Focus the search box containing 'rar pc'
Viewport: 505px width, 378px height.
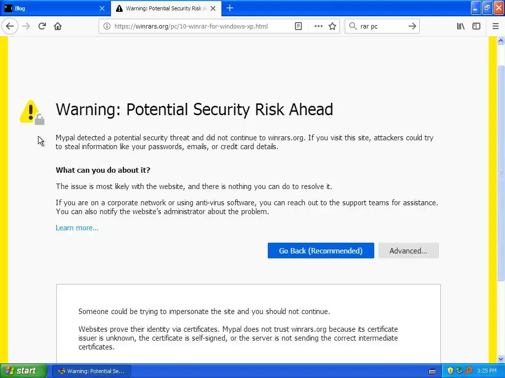click(382, 27)
